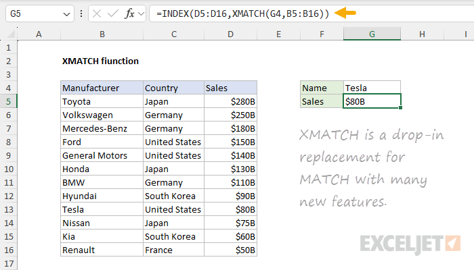Image resolution: width=474 pixels, height=270 pixels.
Task: Select column D header
Action: coord(230,34)
